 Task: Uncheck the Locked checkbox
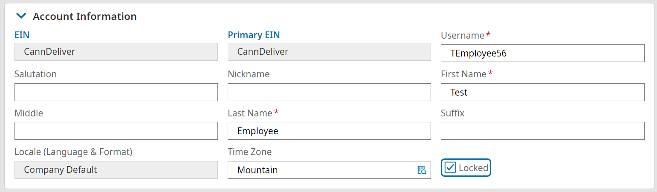tap(450, 167)
